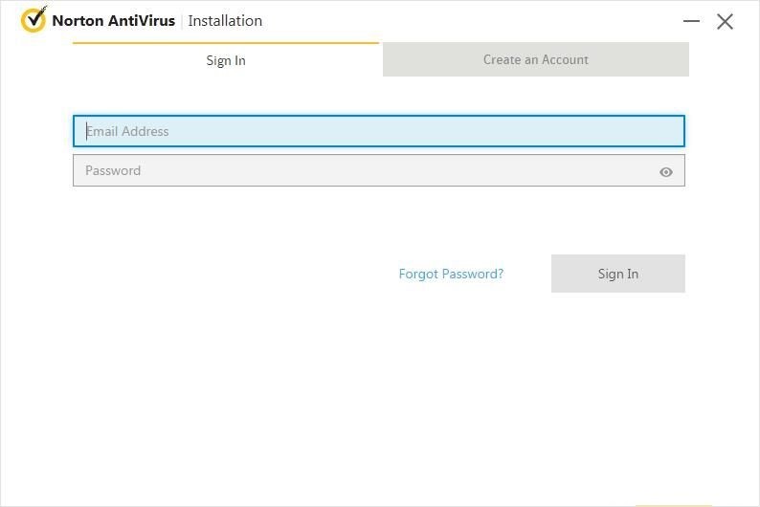
Task: Switch to the Create an Account tab
Action: pyautogui.click(x=535, y=59)
